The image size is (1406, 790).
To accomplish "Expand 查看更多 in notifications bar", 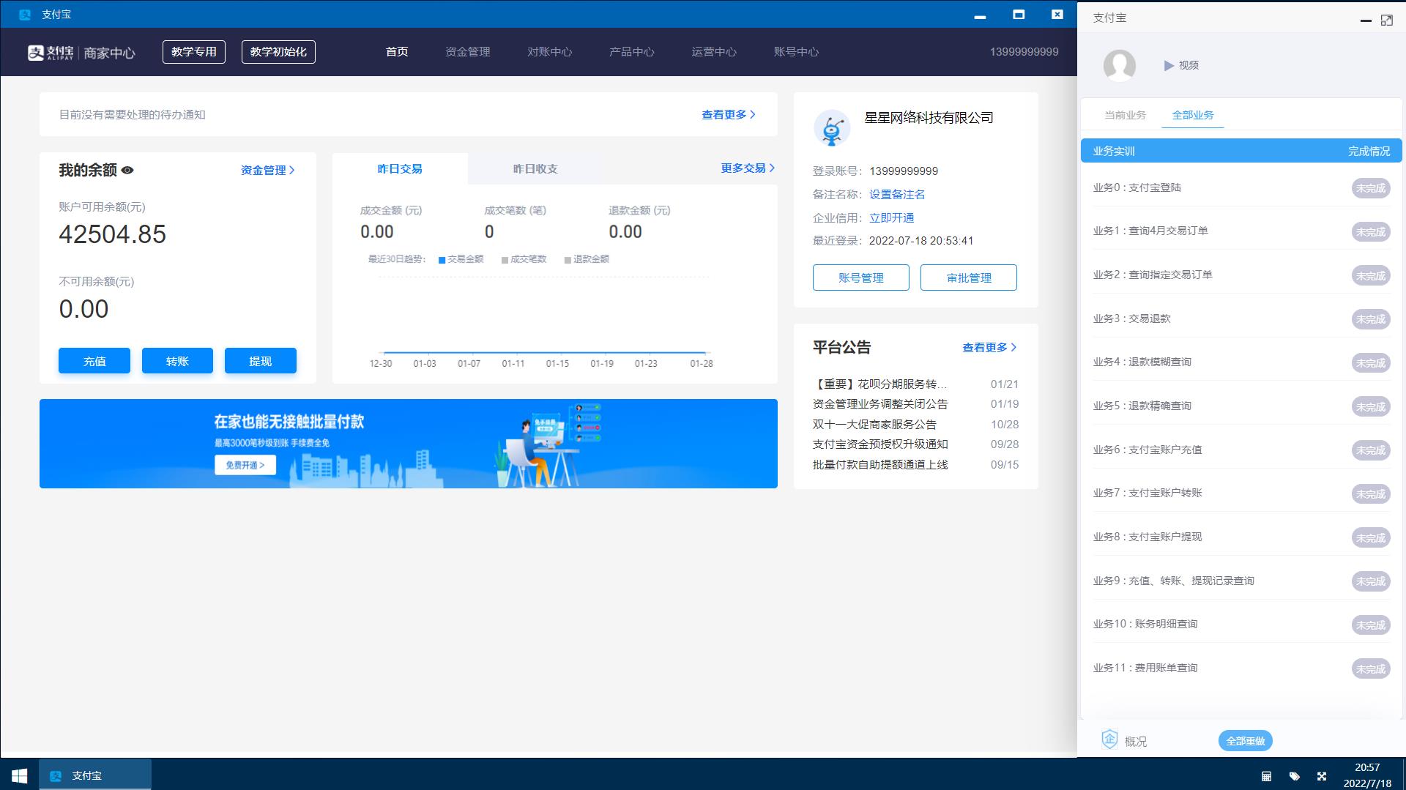I will pyautogui.click(x=729, y=115).
